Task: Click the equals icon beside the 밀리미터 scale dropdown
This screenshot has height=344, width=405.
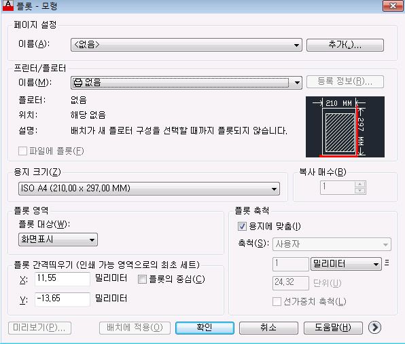Action: (387, 263)
